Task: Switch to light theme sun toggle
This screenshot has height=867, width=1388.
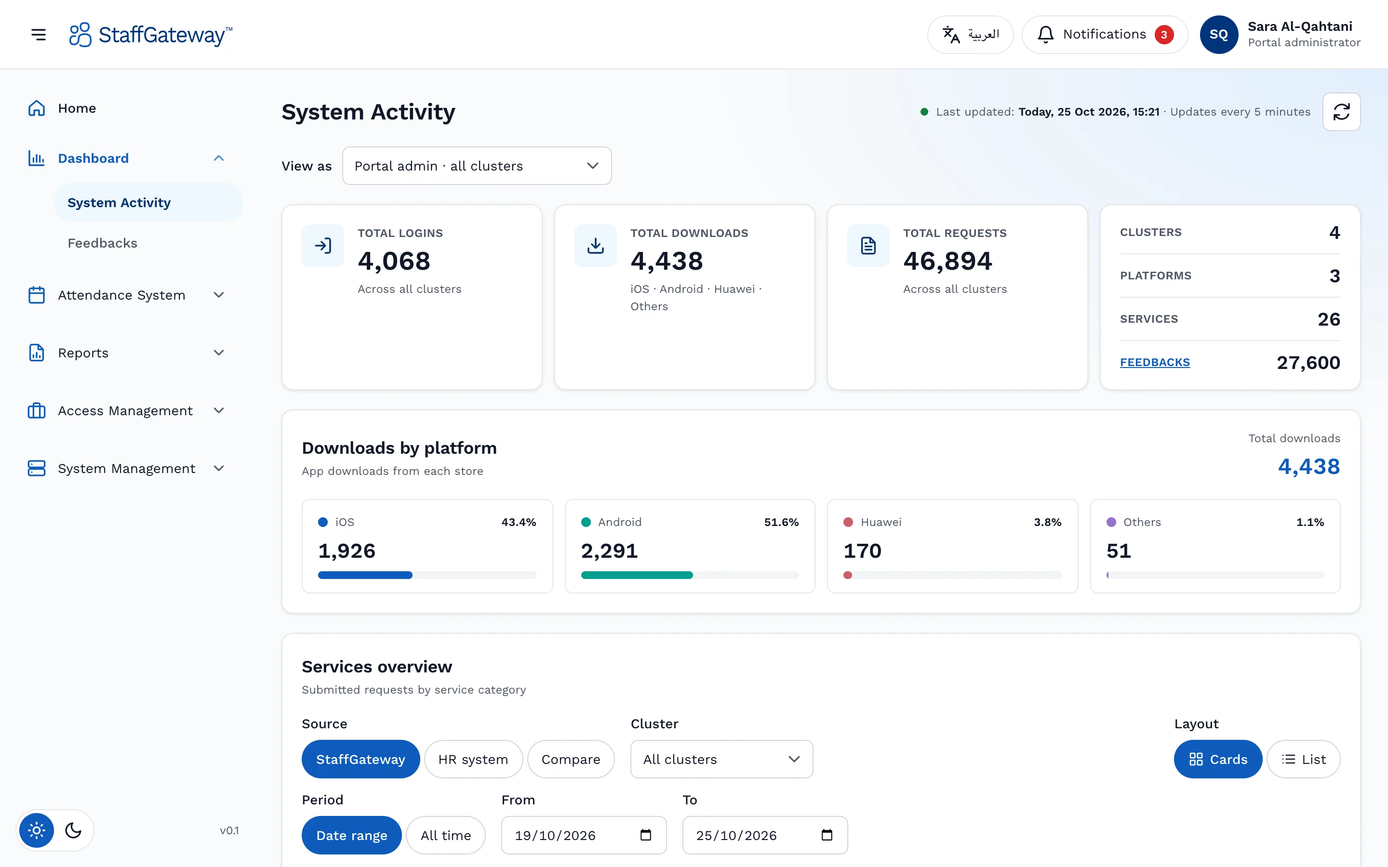Action: [x=37, y=830]
